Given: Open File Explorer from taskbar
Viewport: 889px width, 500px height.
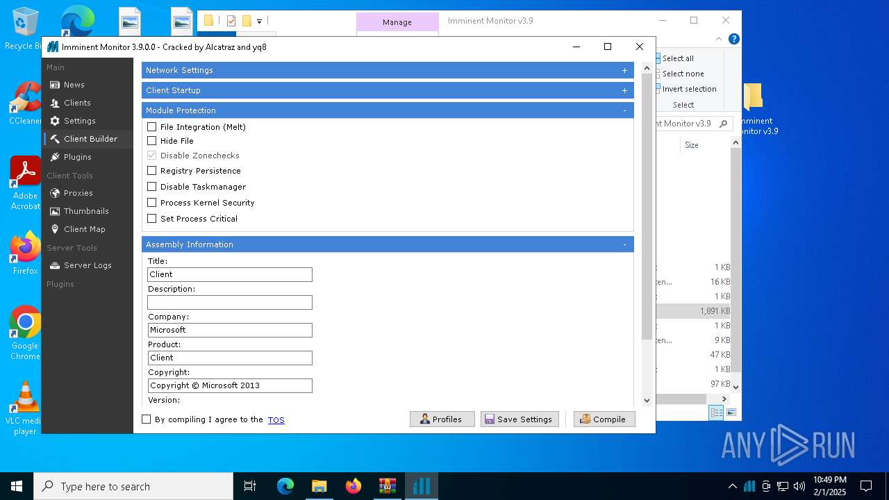Looking at the screenshot, I should coord(319,486).
